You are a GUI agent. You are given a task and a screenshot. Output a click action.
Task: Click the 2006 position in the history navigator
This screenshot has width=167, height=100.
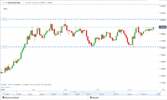[x=65, y=94]
